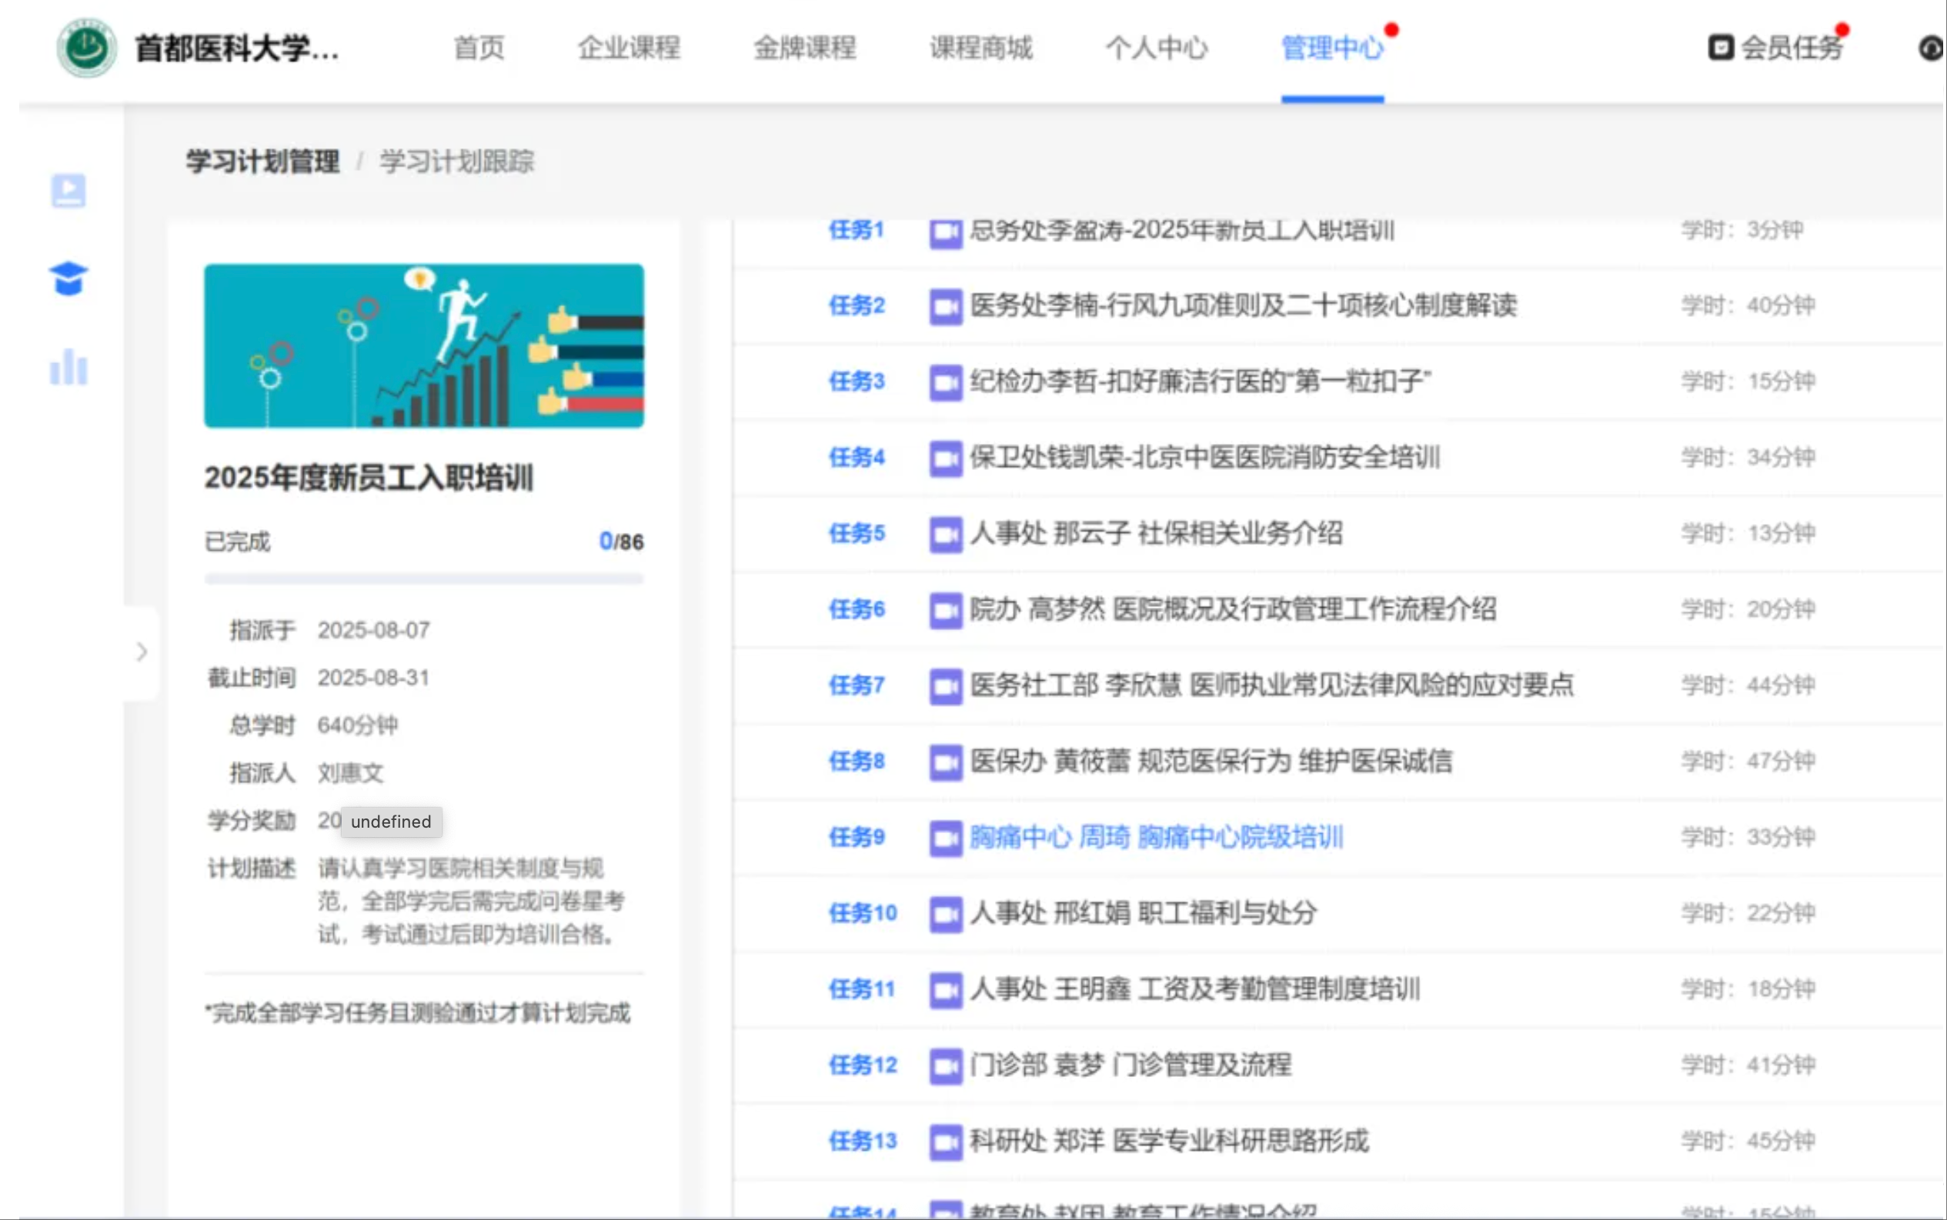The height and width of the screenshot is (1220, 1947).
Task: Click the 会员任务 icon in the header
Action: point(1720,48)
